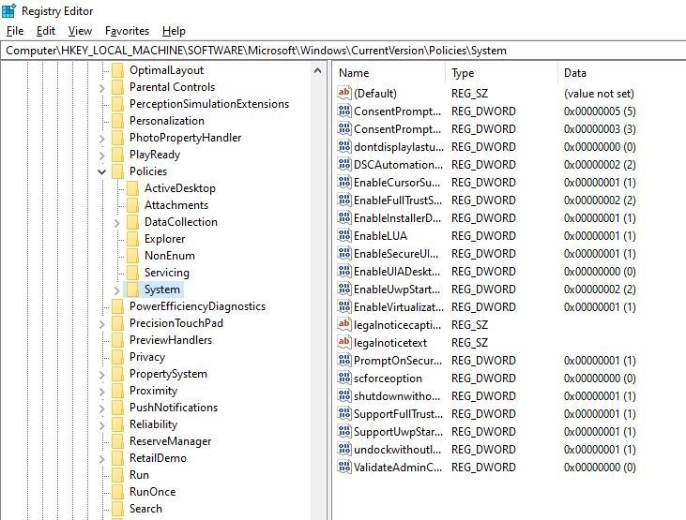Click the EnableFullTrustS... DWORD icon

(x=344, y=200)
